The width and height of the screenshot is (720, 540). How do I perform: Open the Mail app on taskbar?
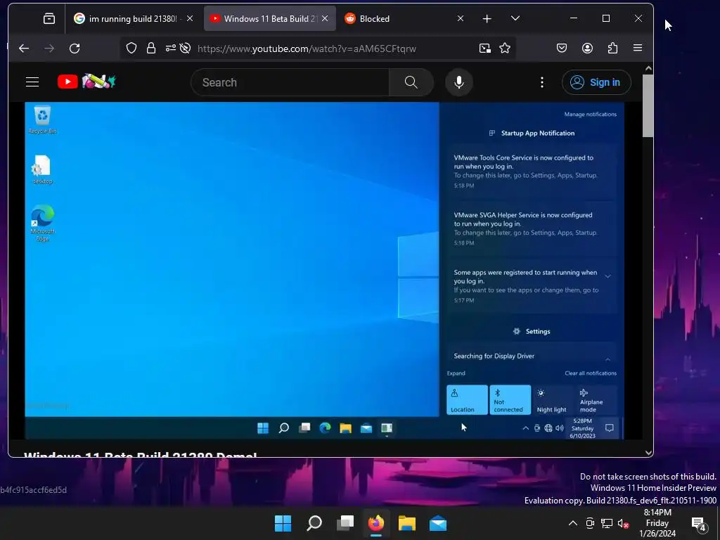[438, 523]
